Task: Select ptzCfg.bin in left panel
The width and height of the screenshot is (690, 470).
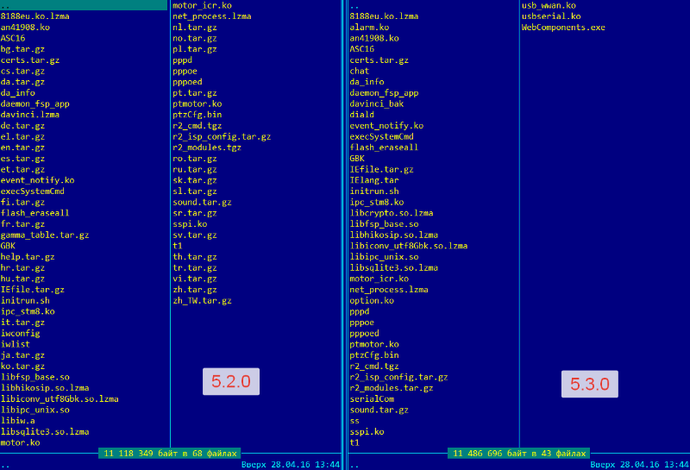Action: click(x=198, y=115)
